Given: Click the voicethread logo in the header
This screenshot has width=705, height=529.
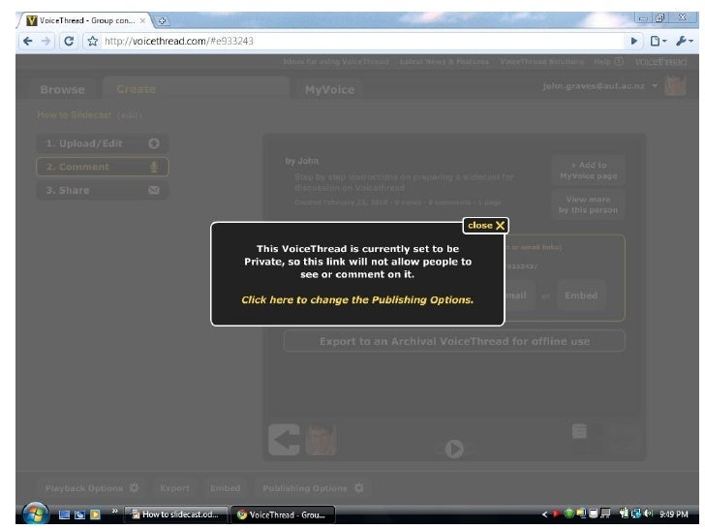Looking at the screenshot, I should pos(660,62).
